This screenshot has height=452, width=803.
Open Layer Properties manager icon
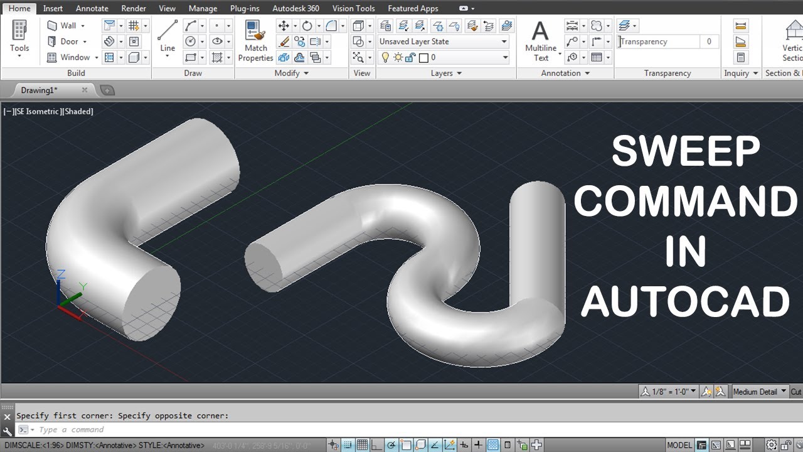click(x=385, y=26)
